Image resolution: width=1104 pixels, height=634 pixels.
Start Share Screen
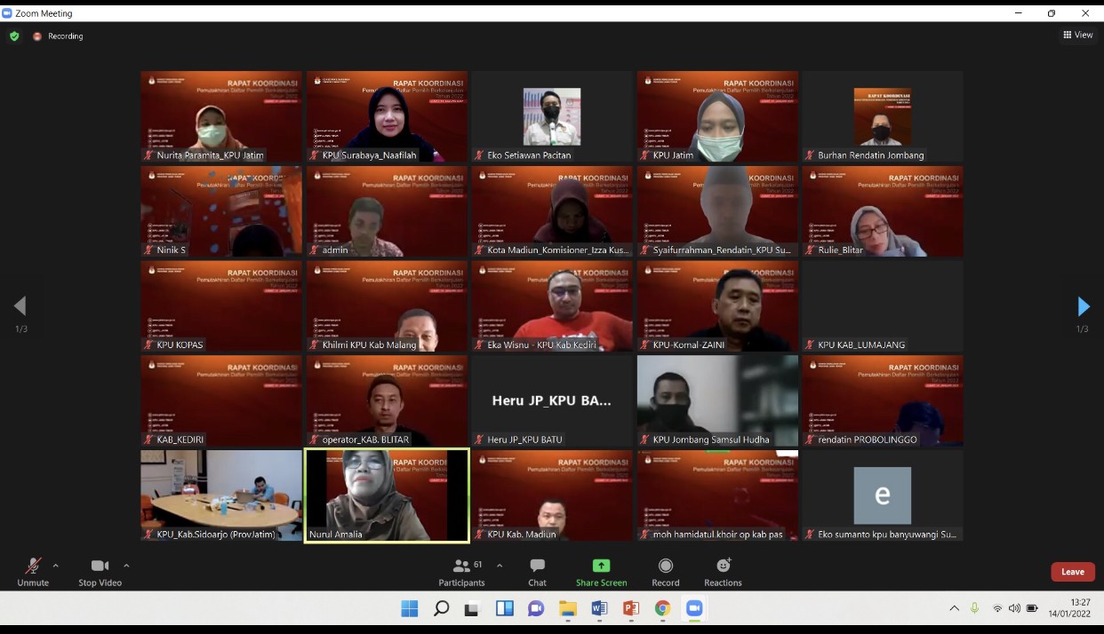(x=601, y=572)
